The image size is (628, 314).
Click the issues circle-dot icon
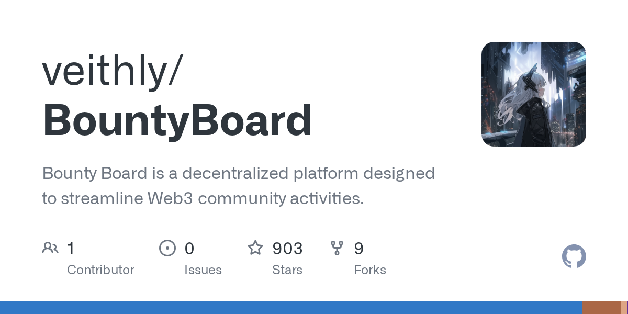(167, 248)
